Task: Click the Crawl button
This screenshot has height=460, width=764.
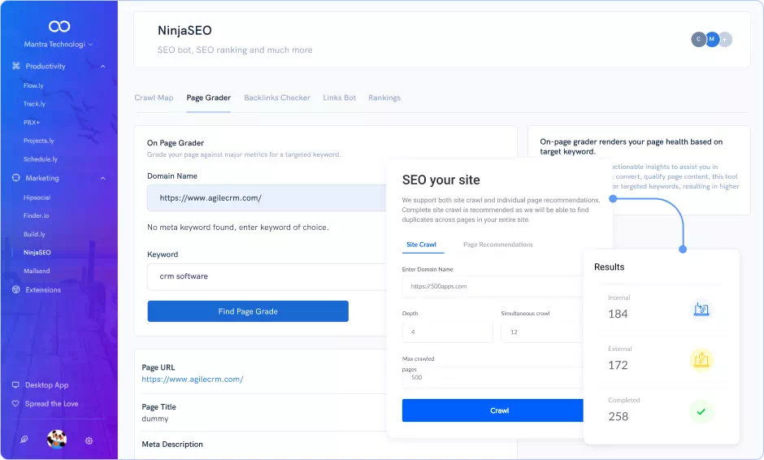Action: point(493,410)
